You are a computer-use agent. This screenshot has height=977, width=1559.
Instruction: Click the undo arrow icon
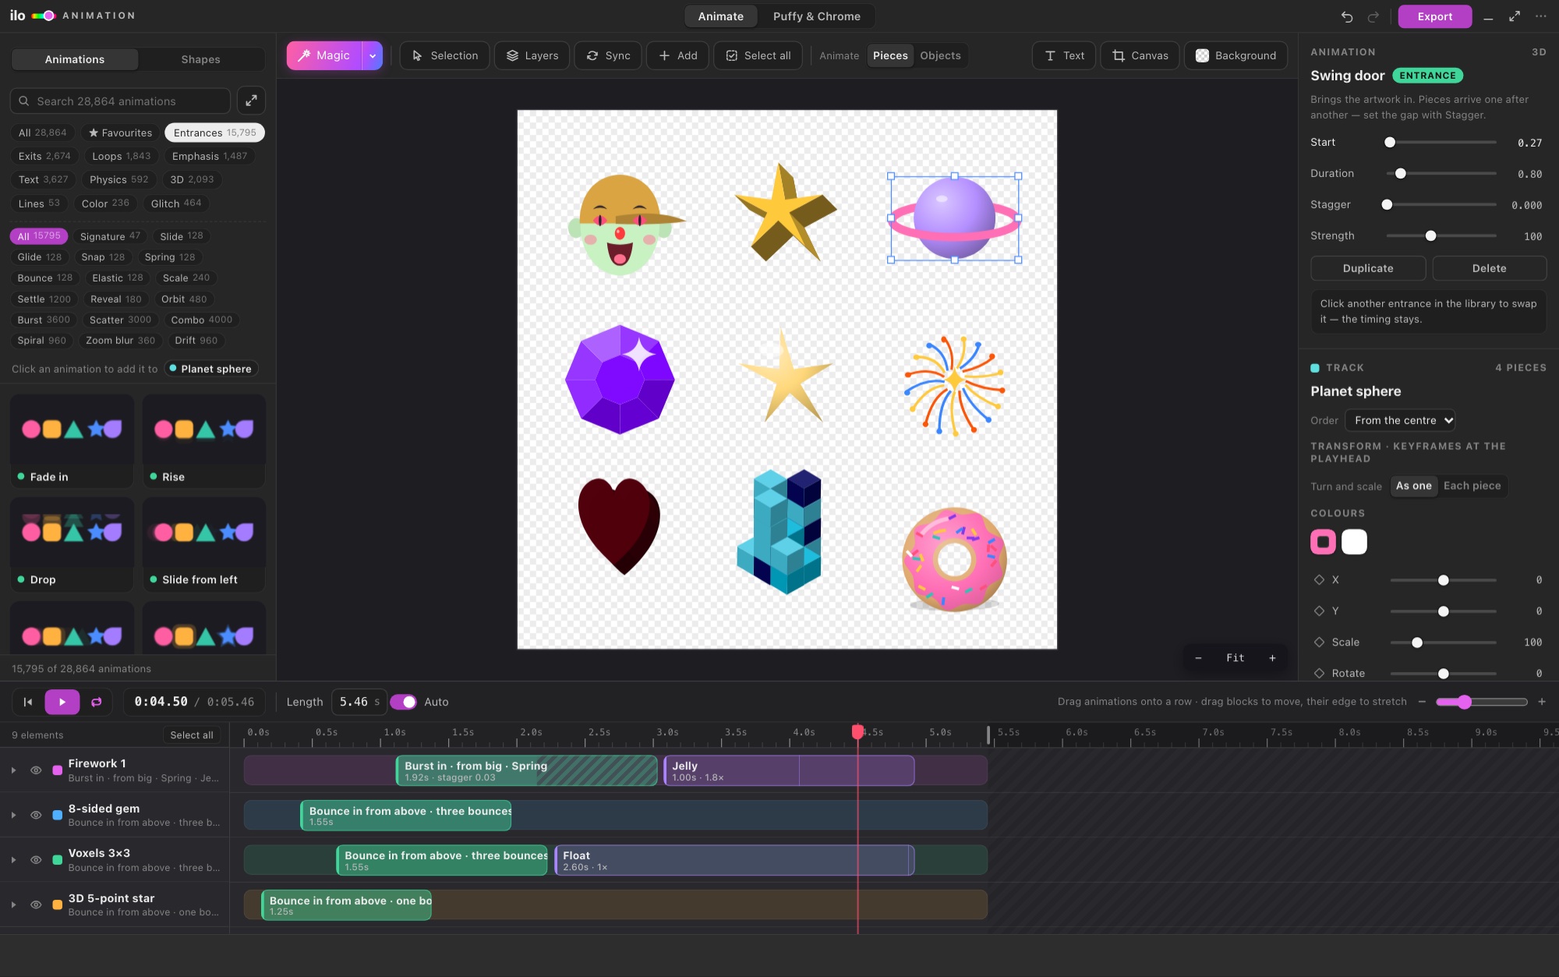[1347, 16]
